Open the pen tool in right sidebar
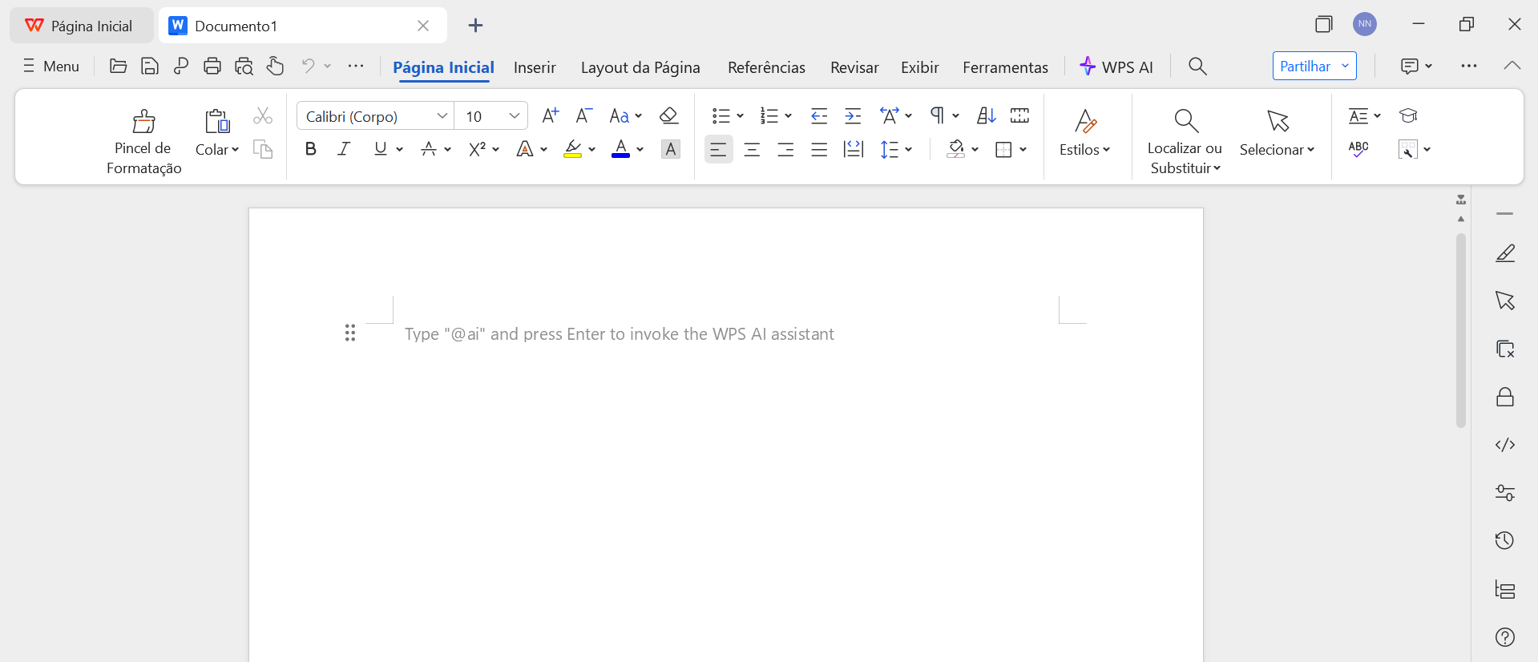The image size is (1538, 662). click(x=1505, y=253)
